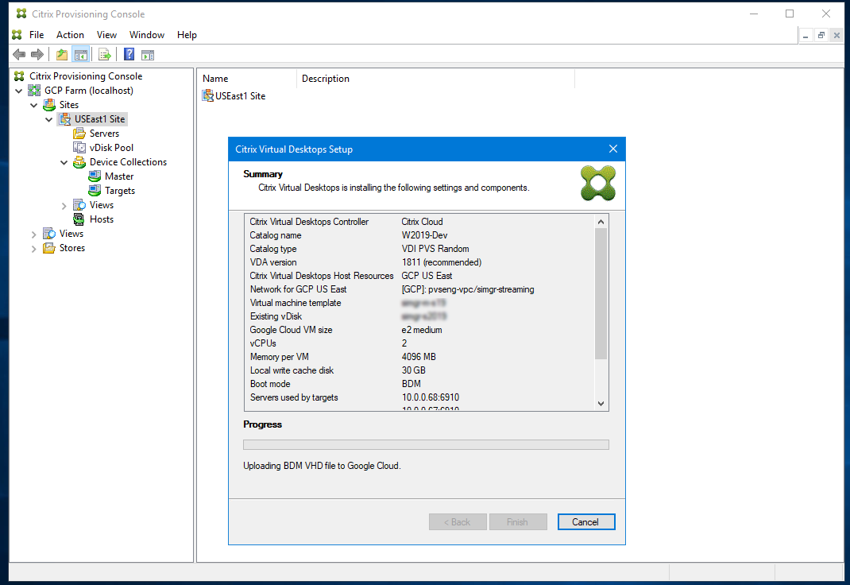Open the Help icon in the toolbar
Screen dimensions: 850x585
128,54
